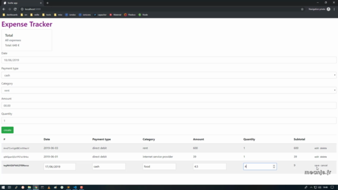Click the Total: 648 € text

pyautogui.click(x=12, y=45)
